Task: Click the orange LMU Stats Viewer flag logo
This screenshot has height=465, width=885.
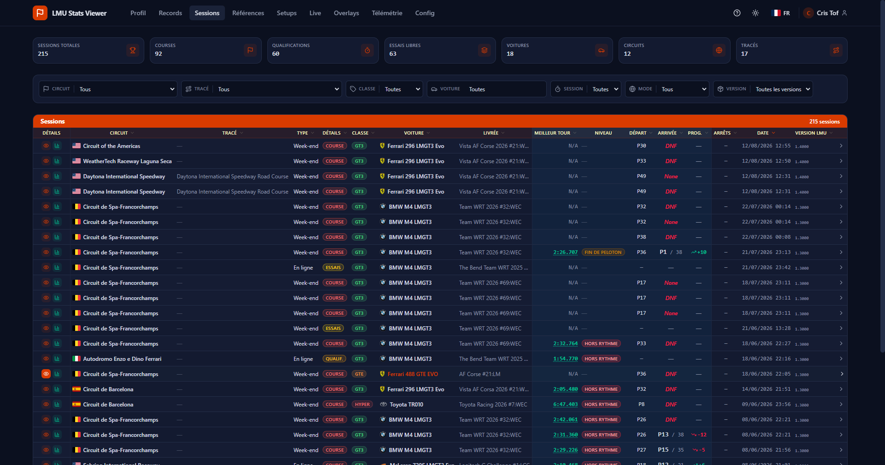Action: click(x=40, y=13)
